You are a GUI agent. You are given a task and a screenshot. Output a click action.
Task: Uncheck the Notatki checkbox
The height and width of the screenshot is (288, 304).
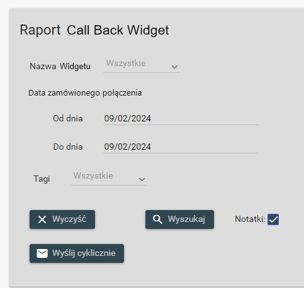(x=273, y=219)
